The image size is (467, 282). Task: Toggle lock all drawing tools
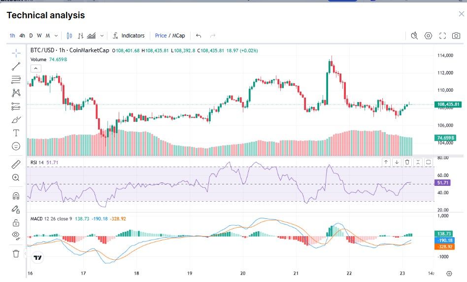pos(16,222)
